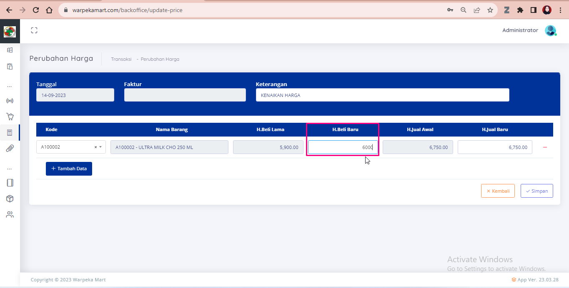The image size is (569, 288).
Task: Go forward in browser
Action: tap(23, 10)
